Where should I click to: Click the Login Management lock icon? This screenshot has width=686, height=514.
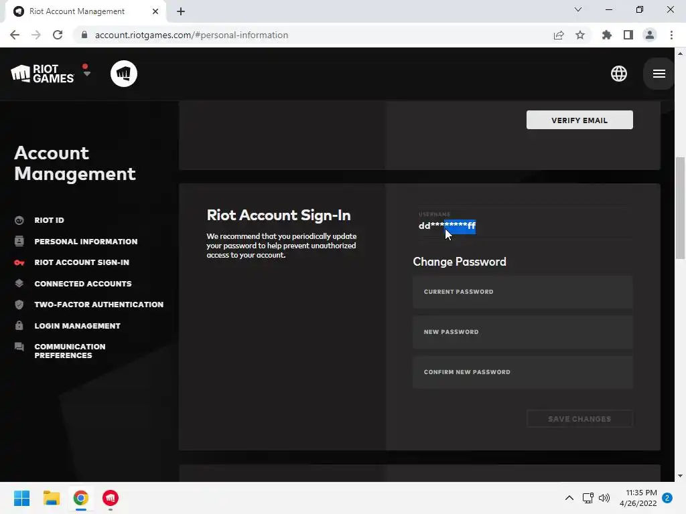click(19, 325)
